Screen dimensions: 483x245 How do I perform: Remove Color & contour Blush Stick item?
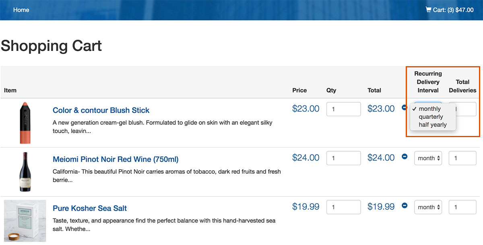click(405, 107)
